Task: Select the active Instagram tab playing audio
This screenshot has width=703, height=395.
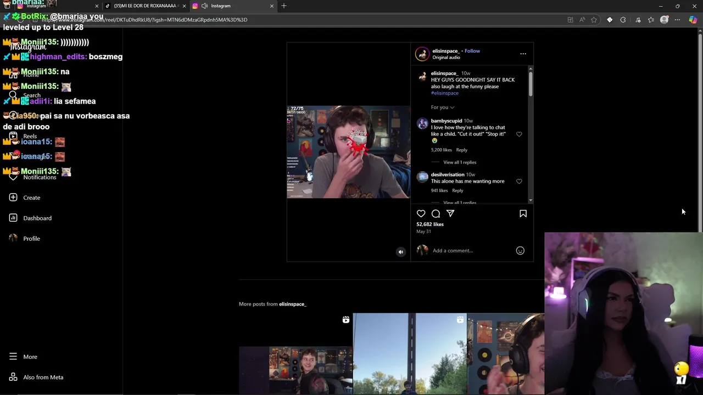Action: pos(233,6)
